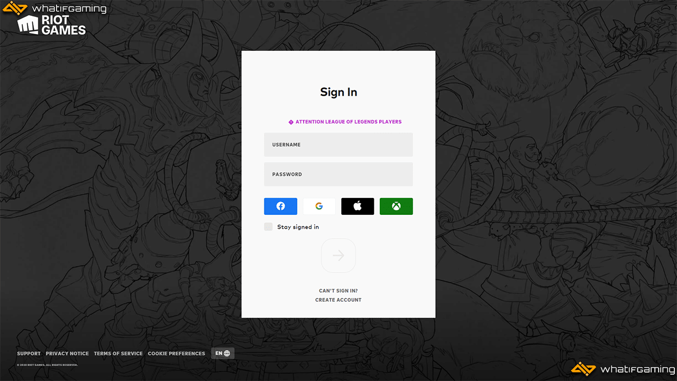The image size is (677, 381).
Task: Click the Sign In heading text
Action: click(x=338, y=92)
